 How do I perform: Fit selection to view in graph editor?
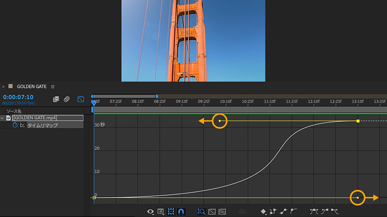coord(212,211)
